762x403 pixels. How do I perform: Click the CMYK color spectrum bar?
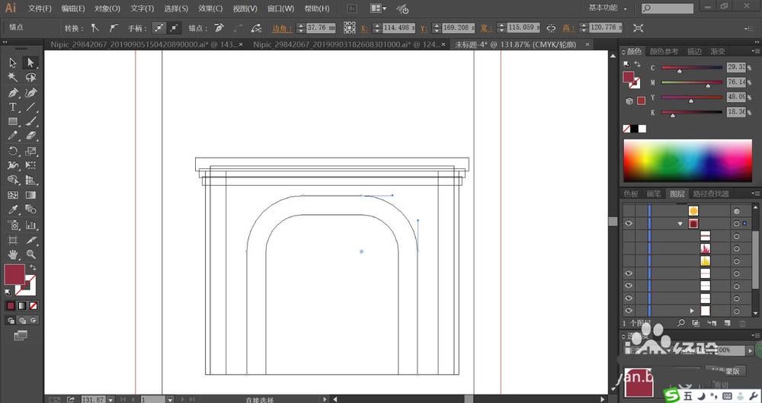[687, 161]
